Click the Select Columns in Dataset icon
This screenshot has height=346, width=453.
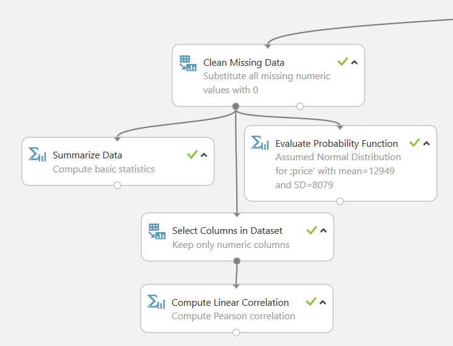(x=157, y=231)
